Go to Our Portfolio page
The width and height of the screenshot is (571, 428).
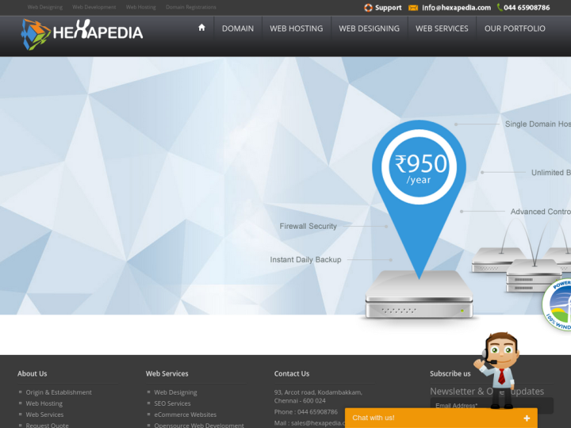(x=515, y=29)
